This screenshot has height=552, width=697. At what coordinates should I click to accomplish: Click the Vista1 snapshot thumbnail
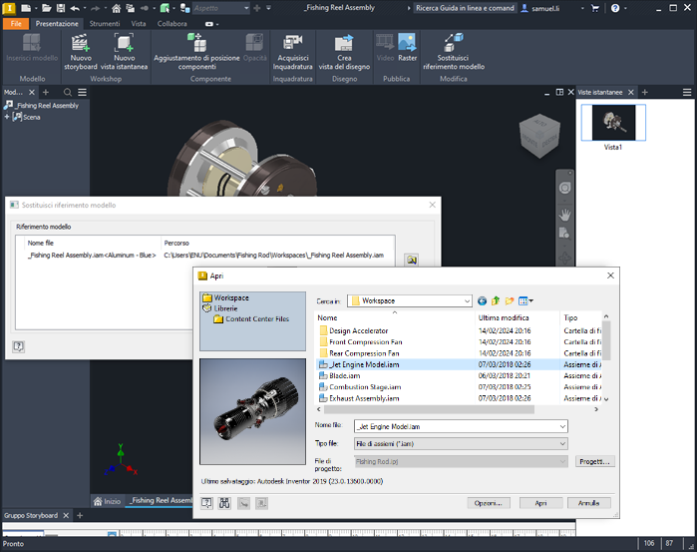[613, 123]
